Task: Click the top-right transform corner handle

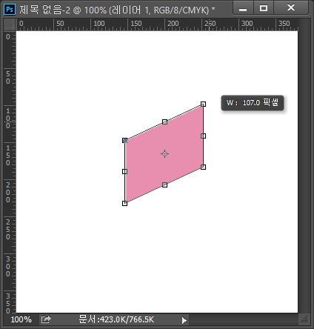Action: pos(203,104)
